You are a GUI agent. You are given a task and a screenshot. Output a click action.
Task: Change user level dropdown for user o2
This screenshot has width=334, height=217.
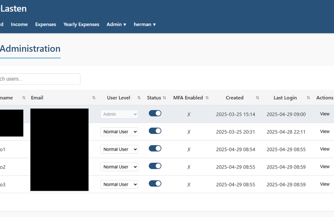[x=119, y=167]
